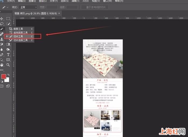
Task: Choose 切片工具 from the flyout
Action: click(20, 36)
